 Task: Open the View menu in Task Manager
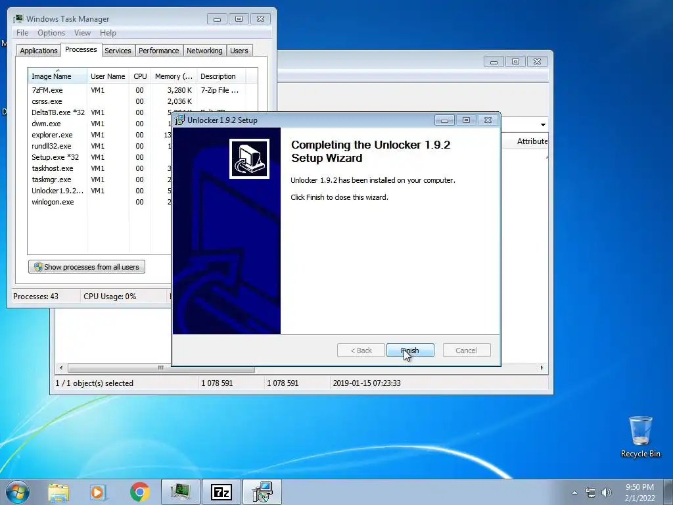[x=82, y=33]
